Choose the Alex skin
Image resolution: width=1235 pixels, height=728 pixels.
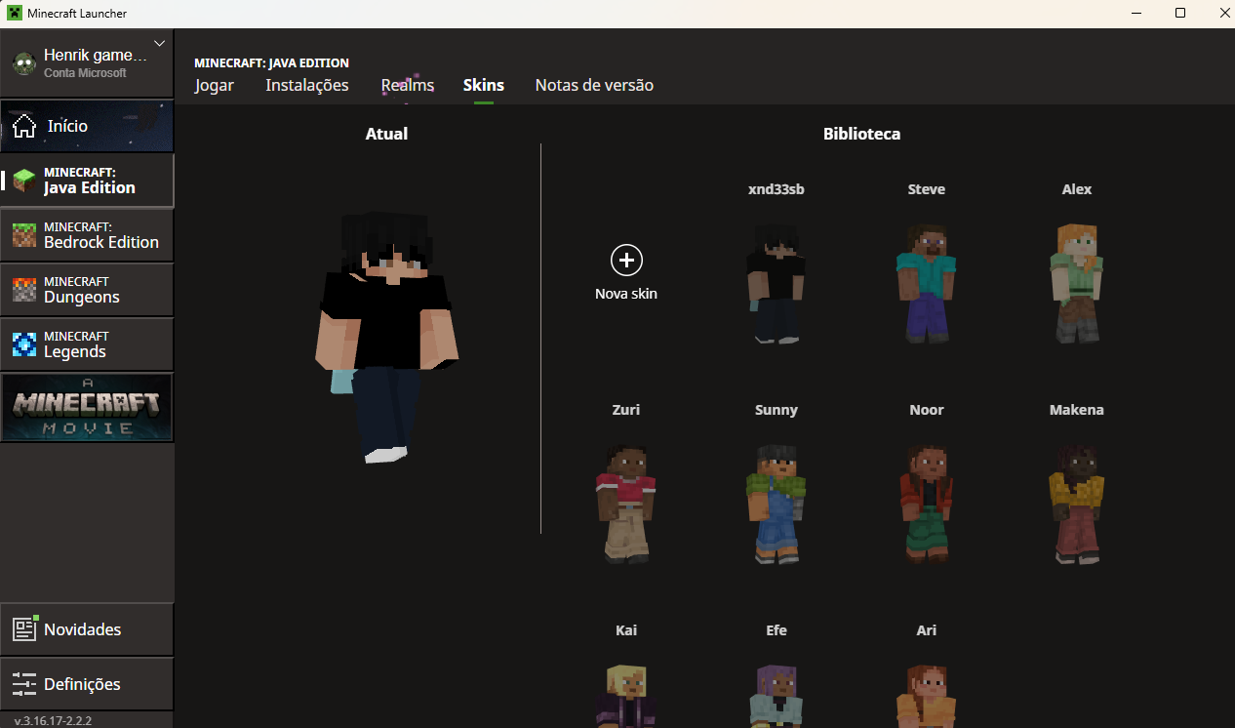point(1077,284)
